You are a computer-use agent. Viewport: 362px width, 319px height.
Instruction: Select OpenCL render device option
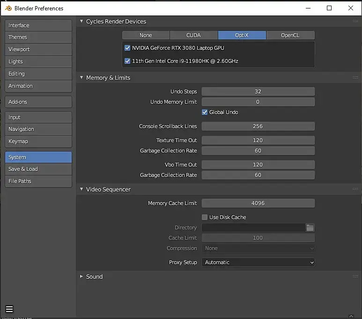tap(290, 35)
